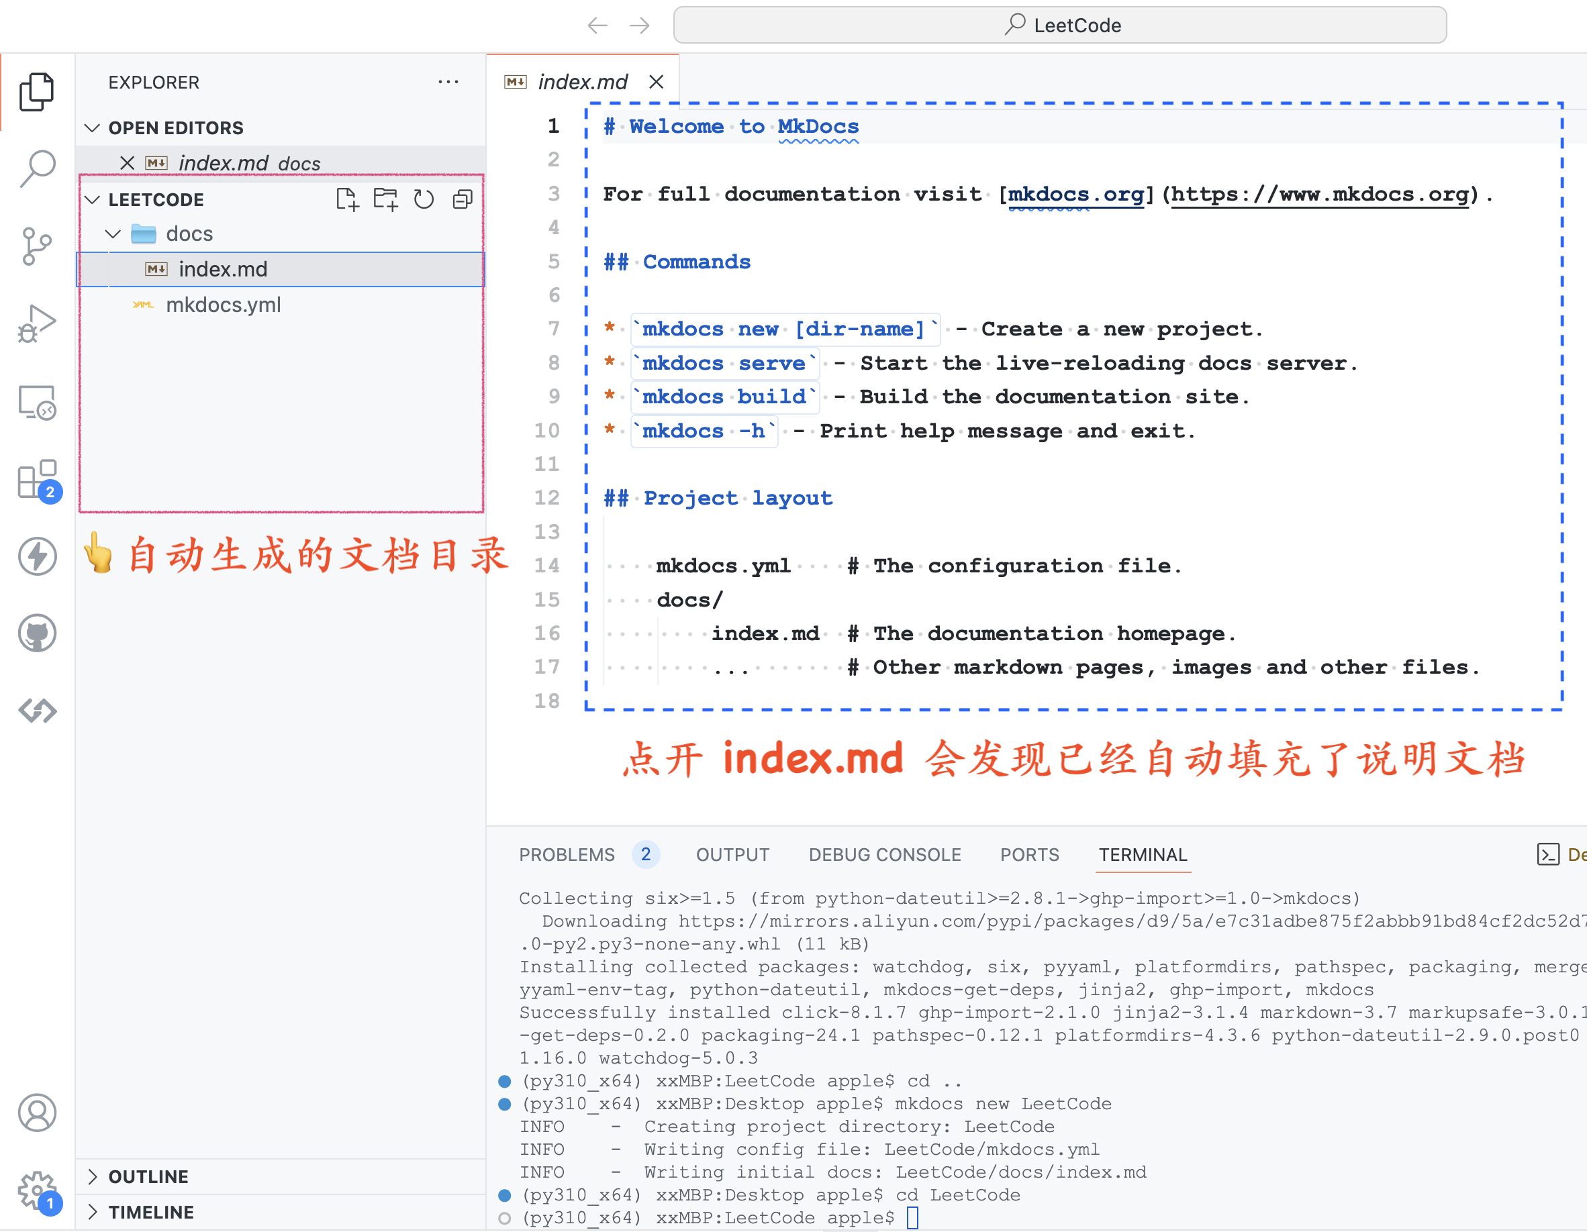Collapse the LEETCODE folder section
The height and width of the screenshot is (1232, 1587).
click(x=92, y=199)
